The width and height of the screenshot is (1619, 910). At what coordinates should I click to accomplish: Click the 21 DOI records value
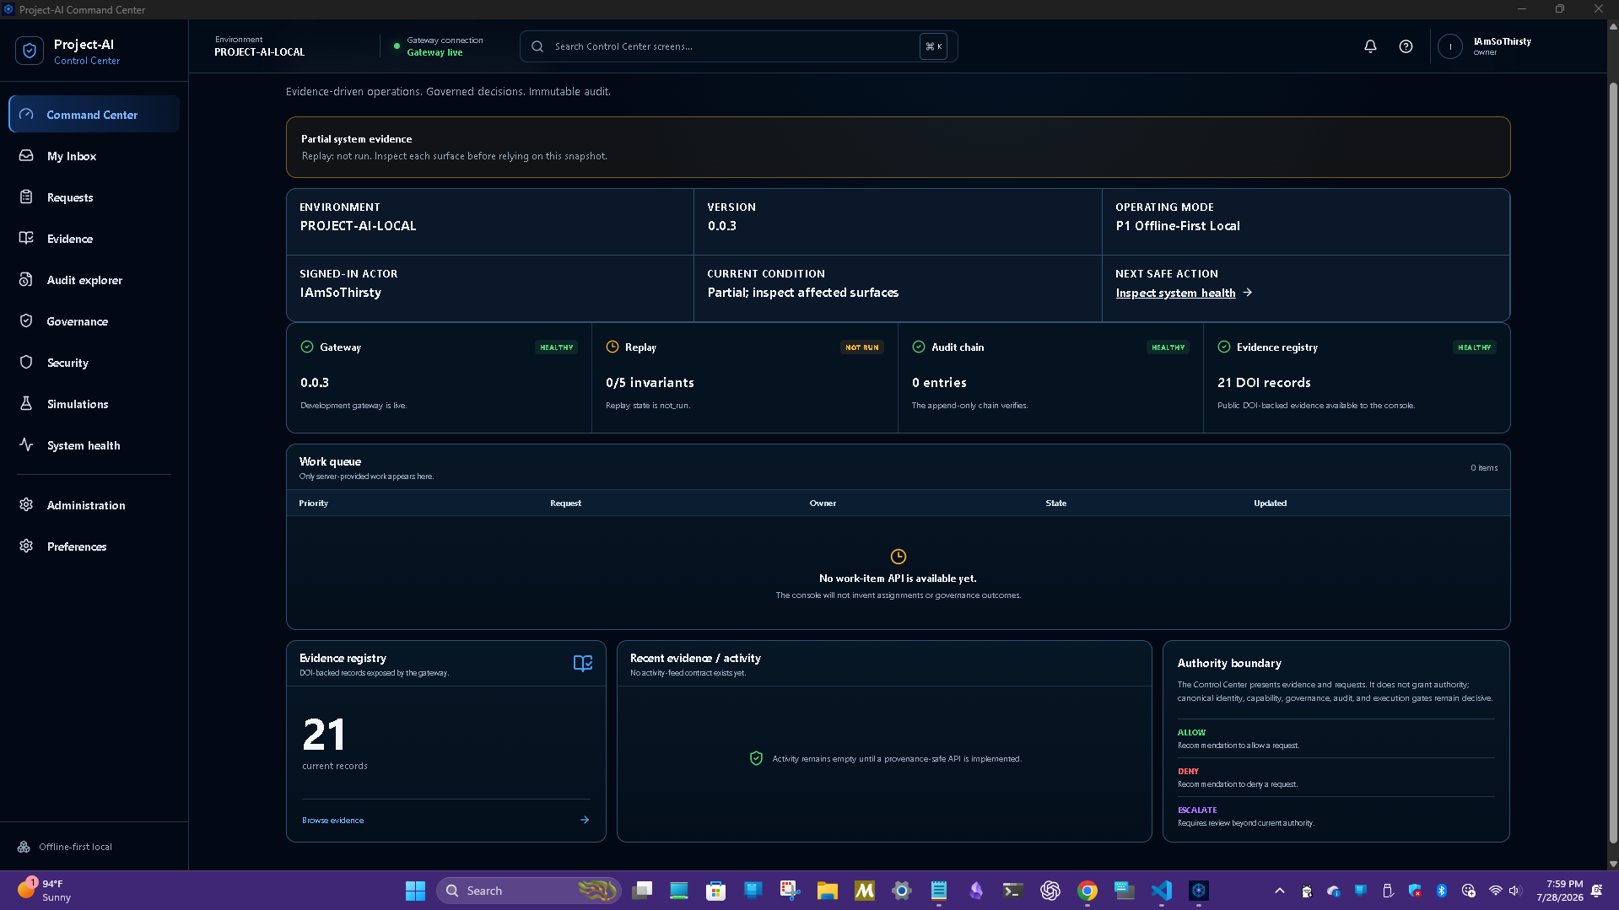1264,382
